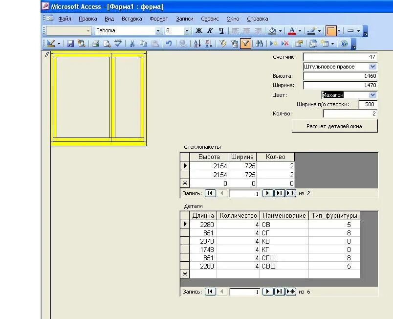This screenshot has width=393, height=319.
Task: Expand line color options arrow
Action: [319, 31]
